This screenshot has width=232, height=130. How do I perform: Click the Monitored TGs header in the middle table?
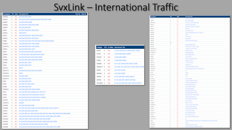tap(120, 47)
